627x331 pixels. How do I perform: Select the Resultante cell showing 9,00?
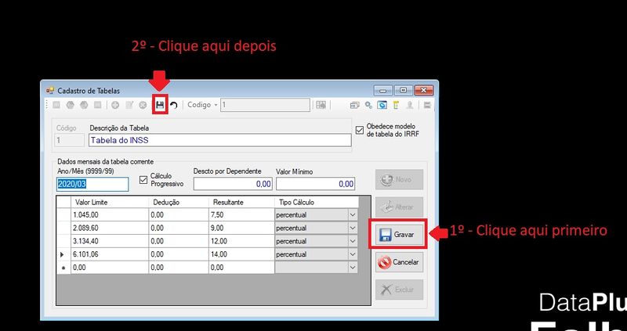coord(241,228)
